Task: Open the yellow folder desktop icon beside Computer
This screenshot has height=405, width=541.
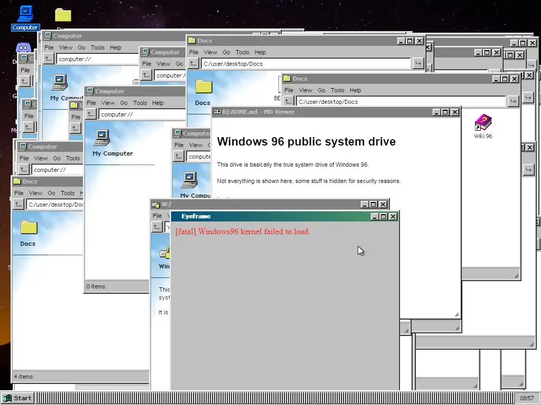Action: (x=63, y=15)
